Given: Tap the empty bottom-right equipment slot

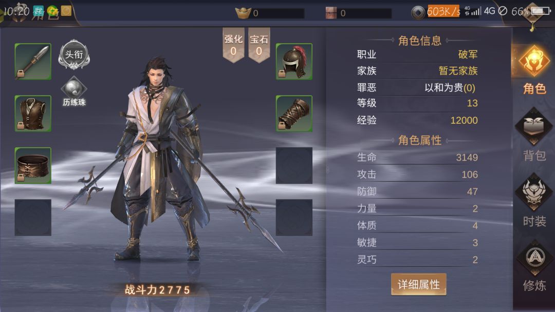Looking at the screenshot, I should point(294,217).
